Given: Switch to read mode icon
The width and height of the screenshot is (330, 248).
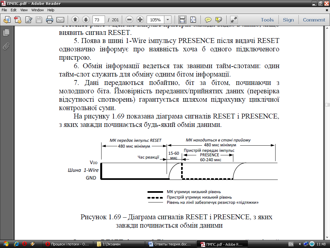Looking at the screenshot, I should 234,20.
